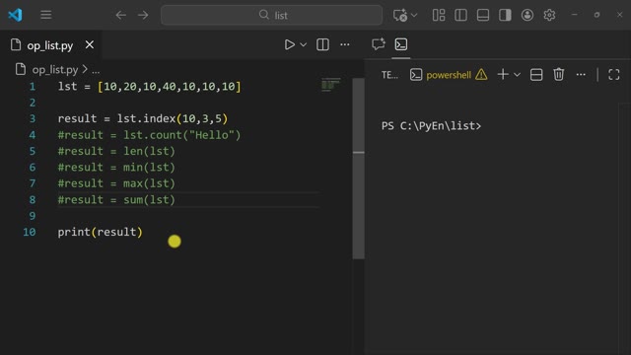Maximize the panel size icon
The height and width of the screenshot is (355, 631).
click(613, 75)
